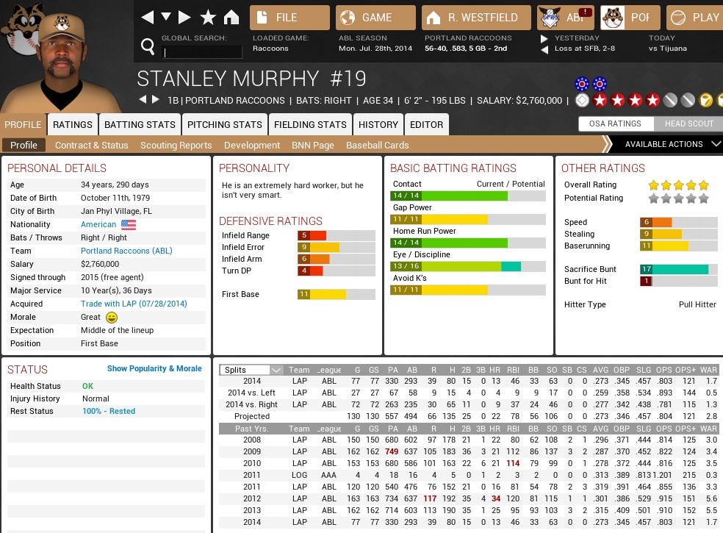Open the Splits dropdown in stats table
This screenshot has height=533, width=723.
point(252,370)
